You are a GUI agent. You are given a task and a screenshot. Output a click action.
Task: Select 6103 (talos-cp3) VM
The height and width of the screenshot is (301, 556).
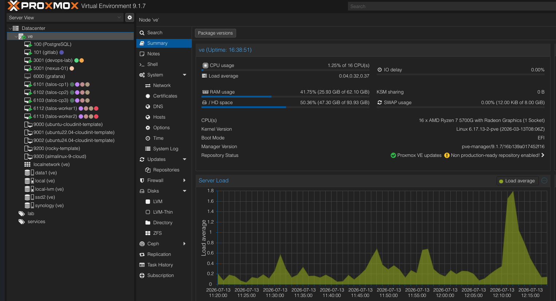click(x=51, y=100)
